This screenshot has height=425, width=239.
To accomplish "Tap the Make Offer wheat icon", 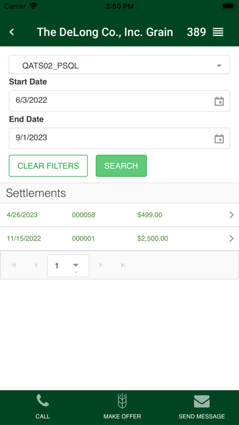I will (123, 401).
